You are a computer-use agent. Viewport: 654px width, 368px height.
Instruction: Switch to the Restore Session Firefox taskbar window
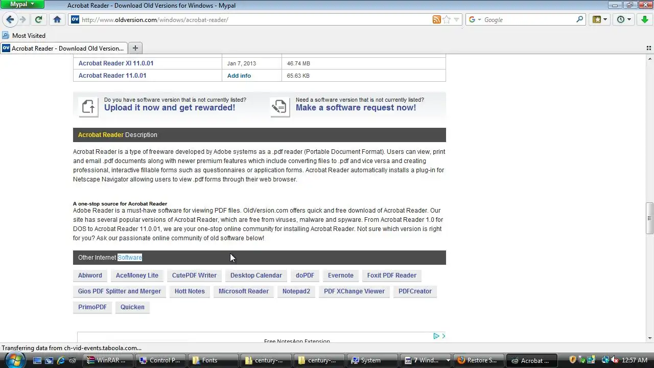point(479,360)
